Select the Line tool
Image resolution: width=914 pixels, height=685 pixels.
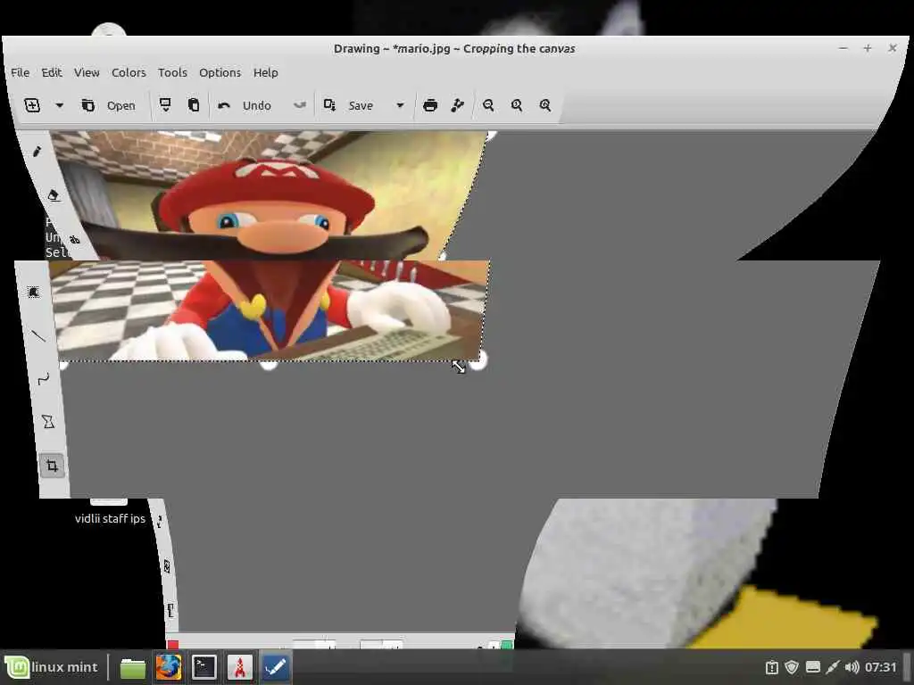point(37,335)
